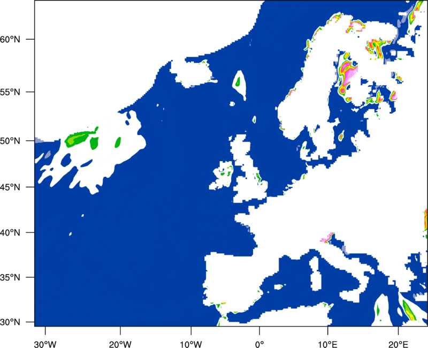Screen dimensions: 428x348
Task: Click the 60°N latitude label
Action: (x=10, y=39)
